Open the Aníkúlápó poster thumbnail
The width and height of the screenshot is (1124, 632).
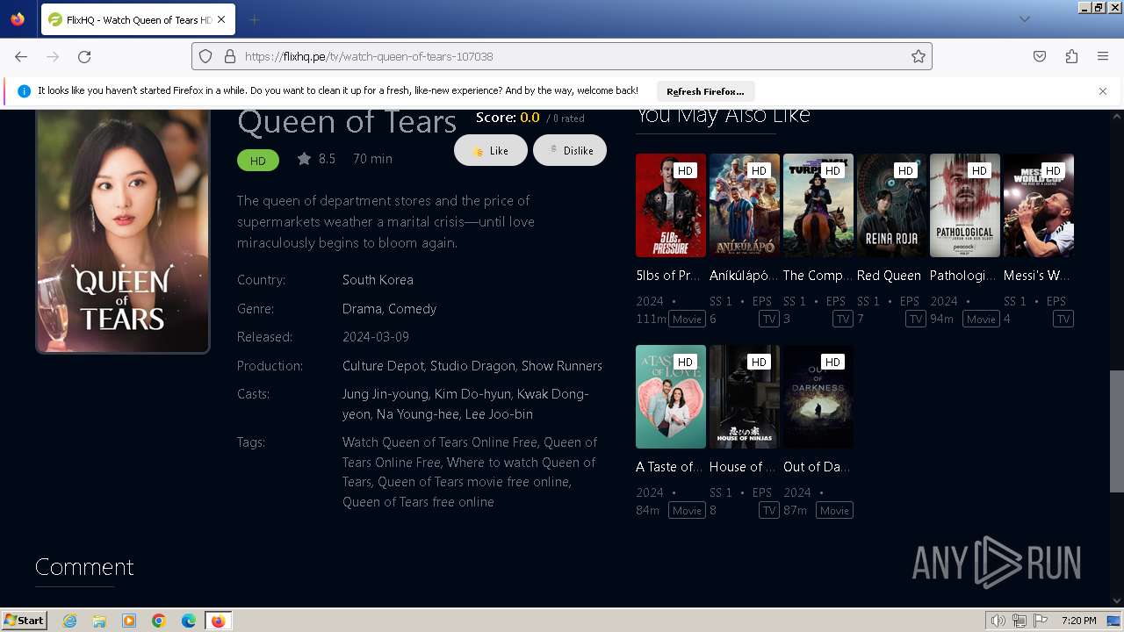745,205
